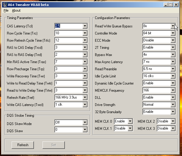Open RAS to RAS Delay (Trrd) dropdown
The height and width of the screenshot is (156, 182).
85,54
